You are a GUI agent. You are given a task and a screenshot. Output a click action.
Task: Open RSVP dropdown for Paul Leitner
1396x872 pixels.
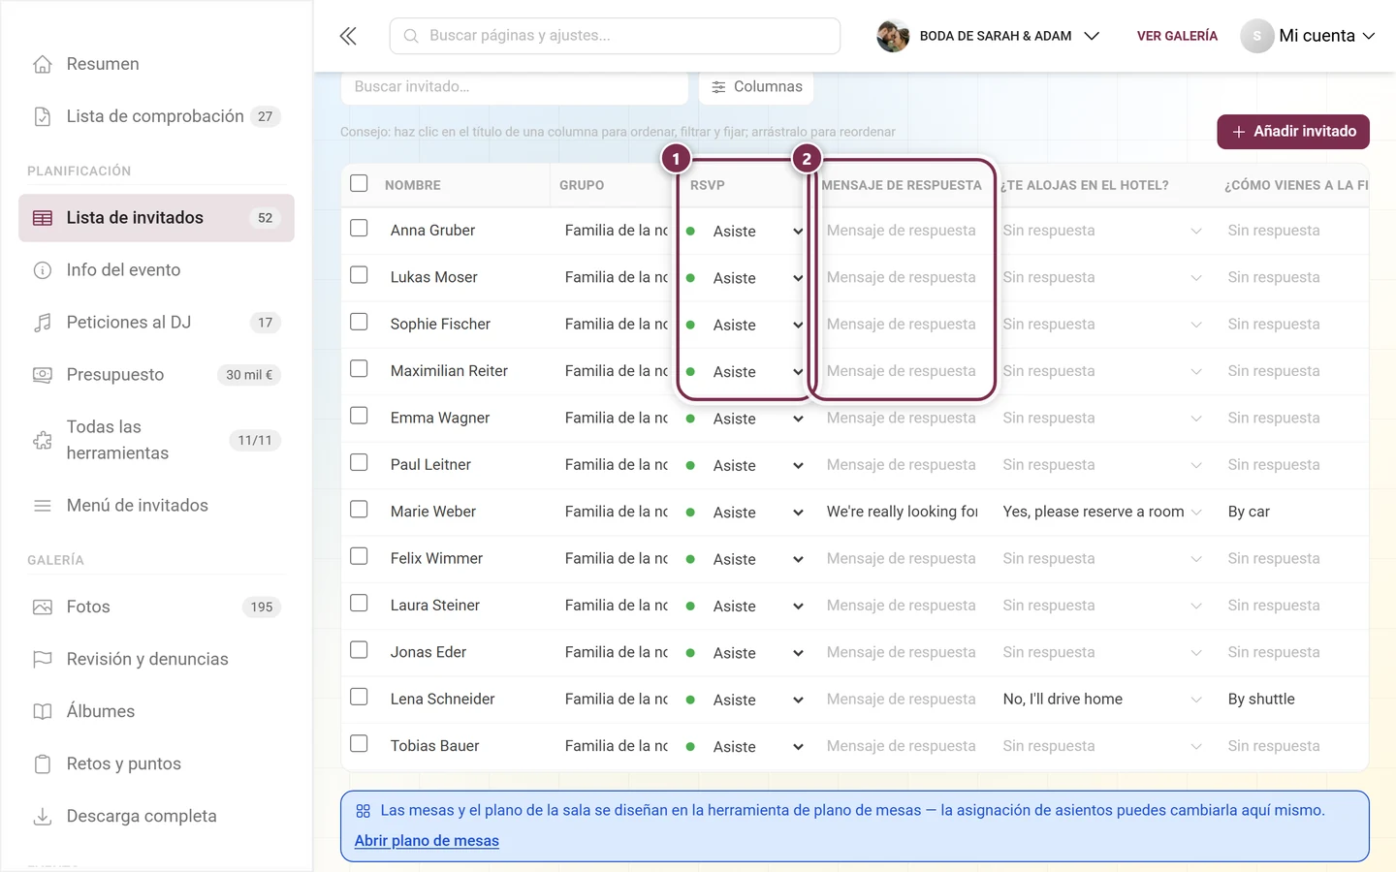click(x=746, y=465)
